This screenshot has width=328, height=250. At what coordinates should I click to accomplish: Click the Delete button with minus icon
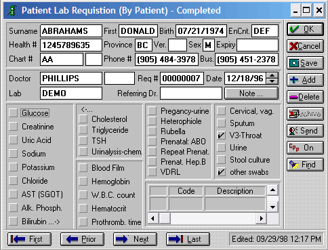click(x=305, y=97)
